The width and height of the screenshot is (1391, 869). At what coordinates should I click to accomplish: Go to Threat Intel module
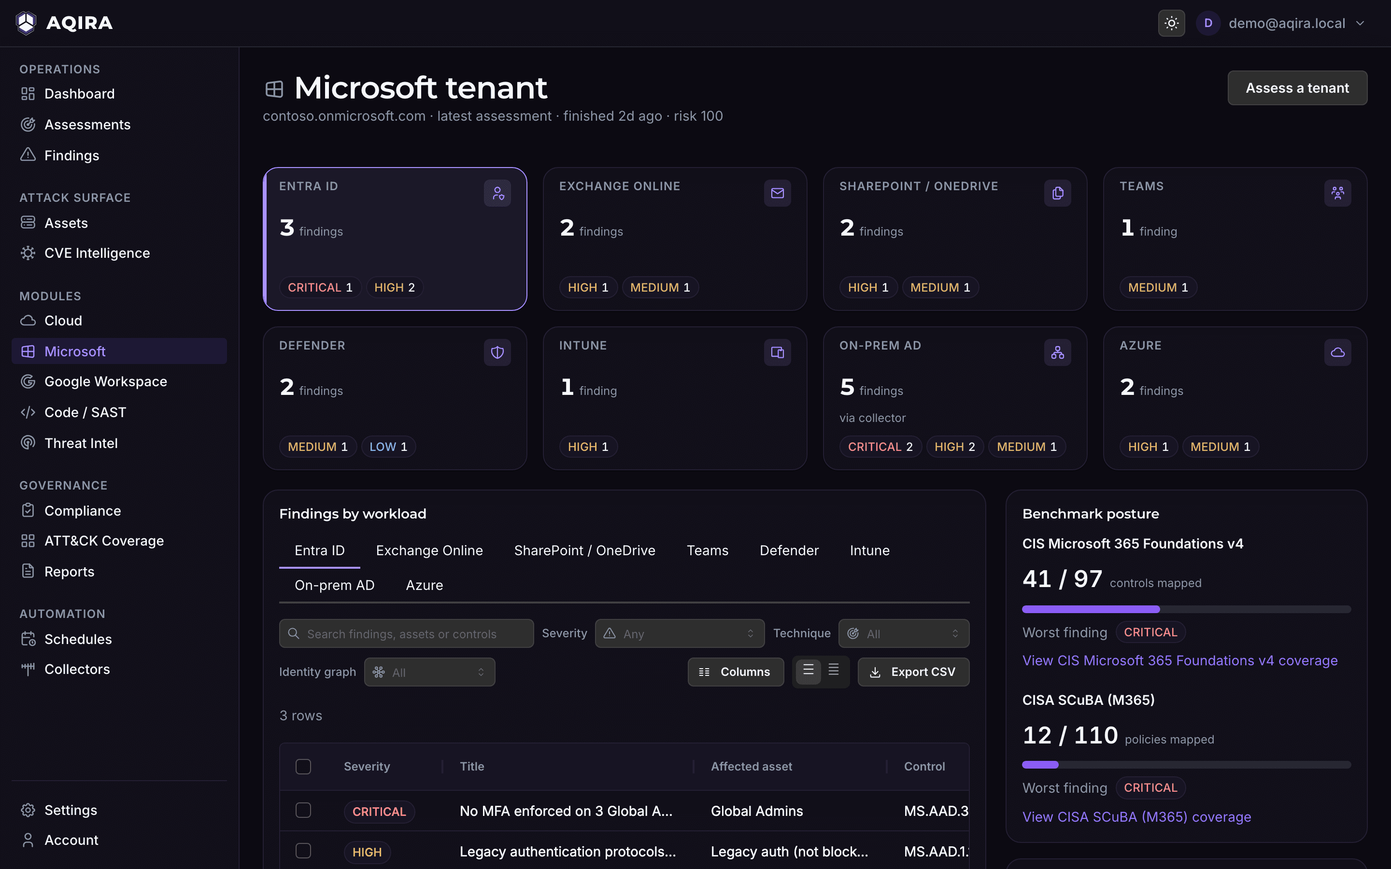click(x=119, y=443)
